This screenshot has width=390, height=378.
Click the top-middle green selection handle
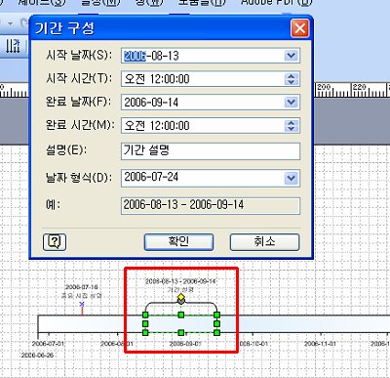pyautogui.click(x=181, y=315)
